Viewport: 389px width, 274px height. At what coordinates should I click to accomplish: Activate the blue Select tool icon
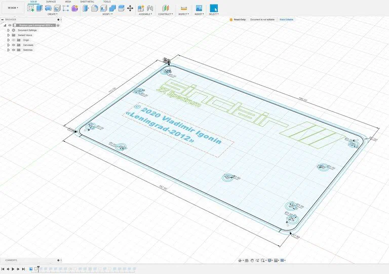(x=214, y=8)
